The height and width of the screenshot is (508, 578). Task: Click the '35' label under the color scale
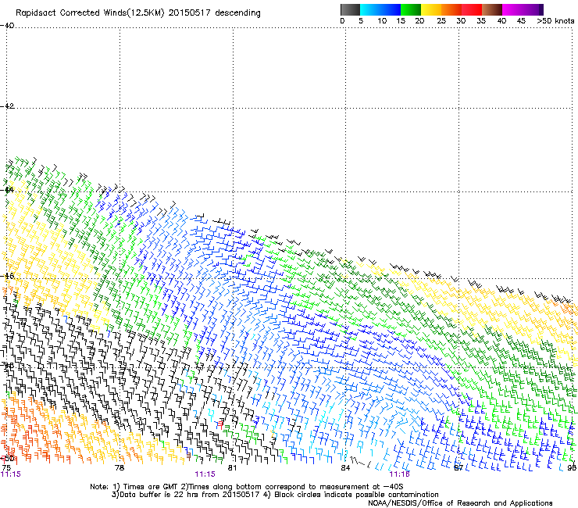(x=481, y=21)
